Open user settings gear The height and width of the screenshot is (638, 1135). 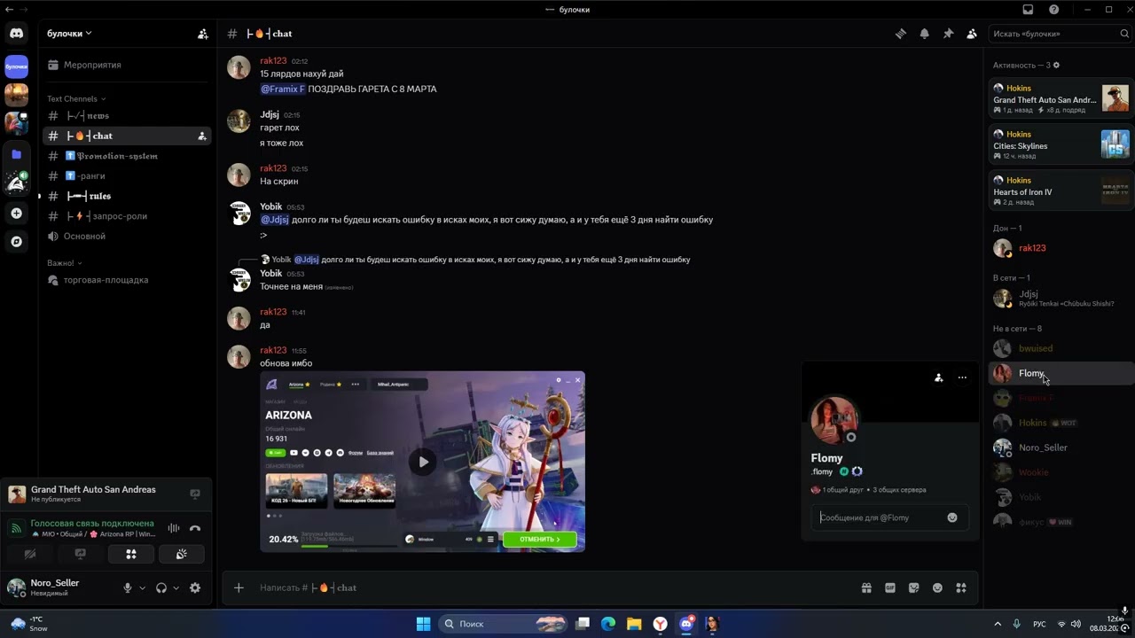click(x=195, y=587)
